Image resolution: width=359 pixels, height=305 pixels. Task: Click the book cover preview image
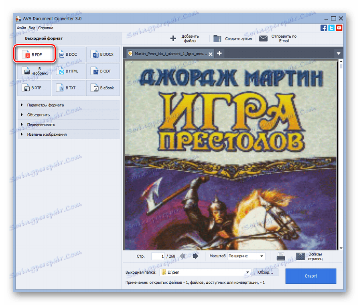(231, 155)
